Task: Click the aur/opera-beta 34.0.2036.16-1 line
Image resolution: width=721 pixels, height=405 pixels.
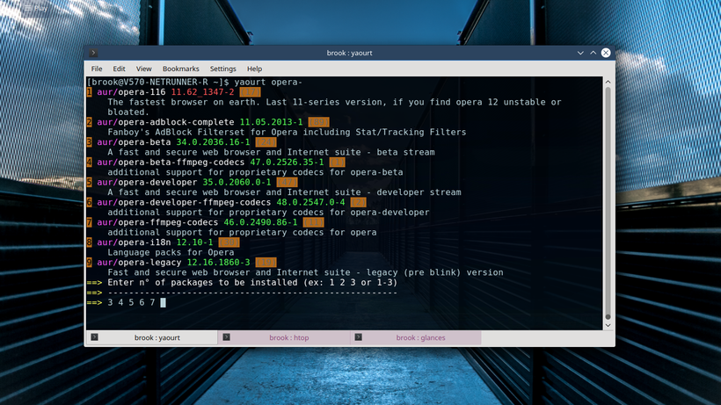Action: pyautogui.click(x=182, y=142)
